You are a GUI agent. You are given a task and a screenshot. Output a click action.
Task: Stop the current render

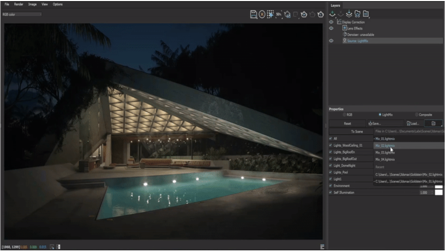(x=262, y=14)
